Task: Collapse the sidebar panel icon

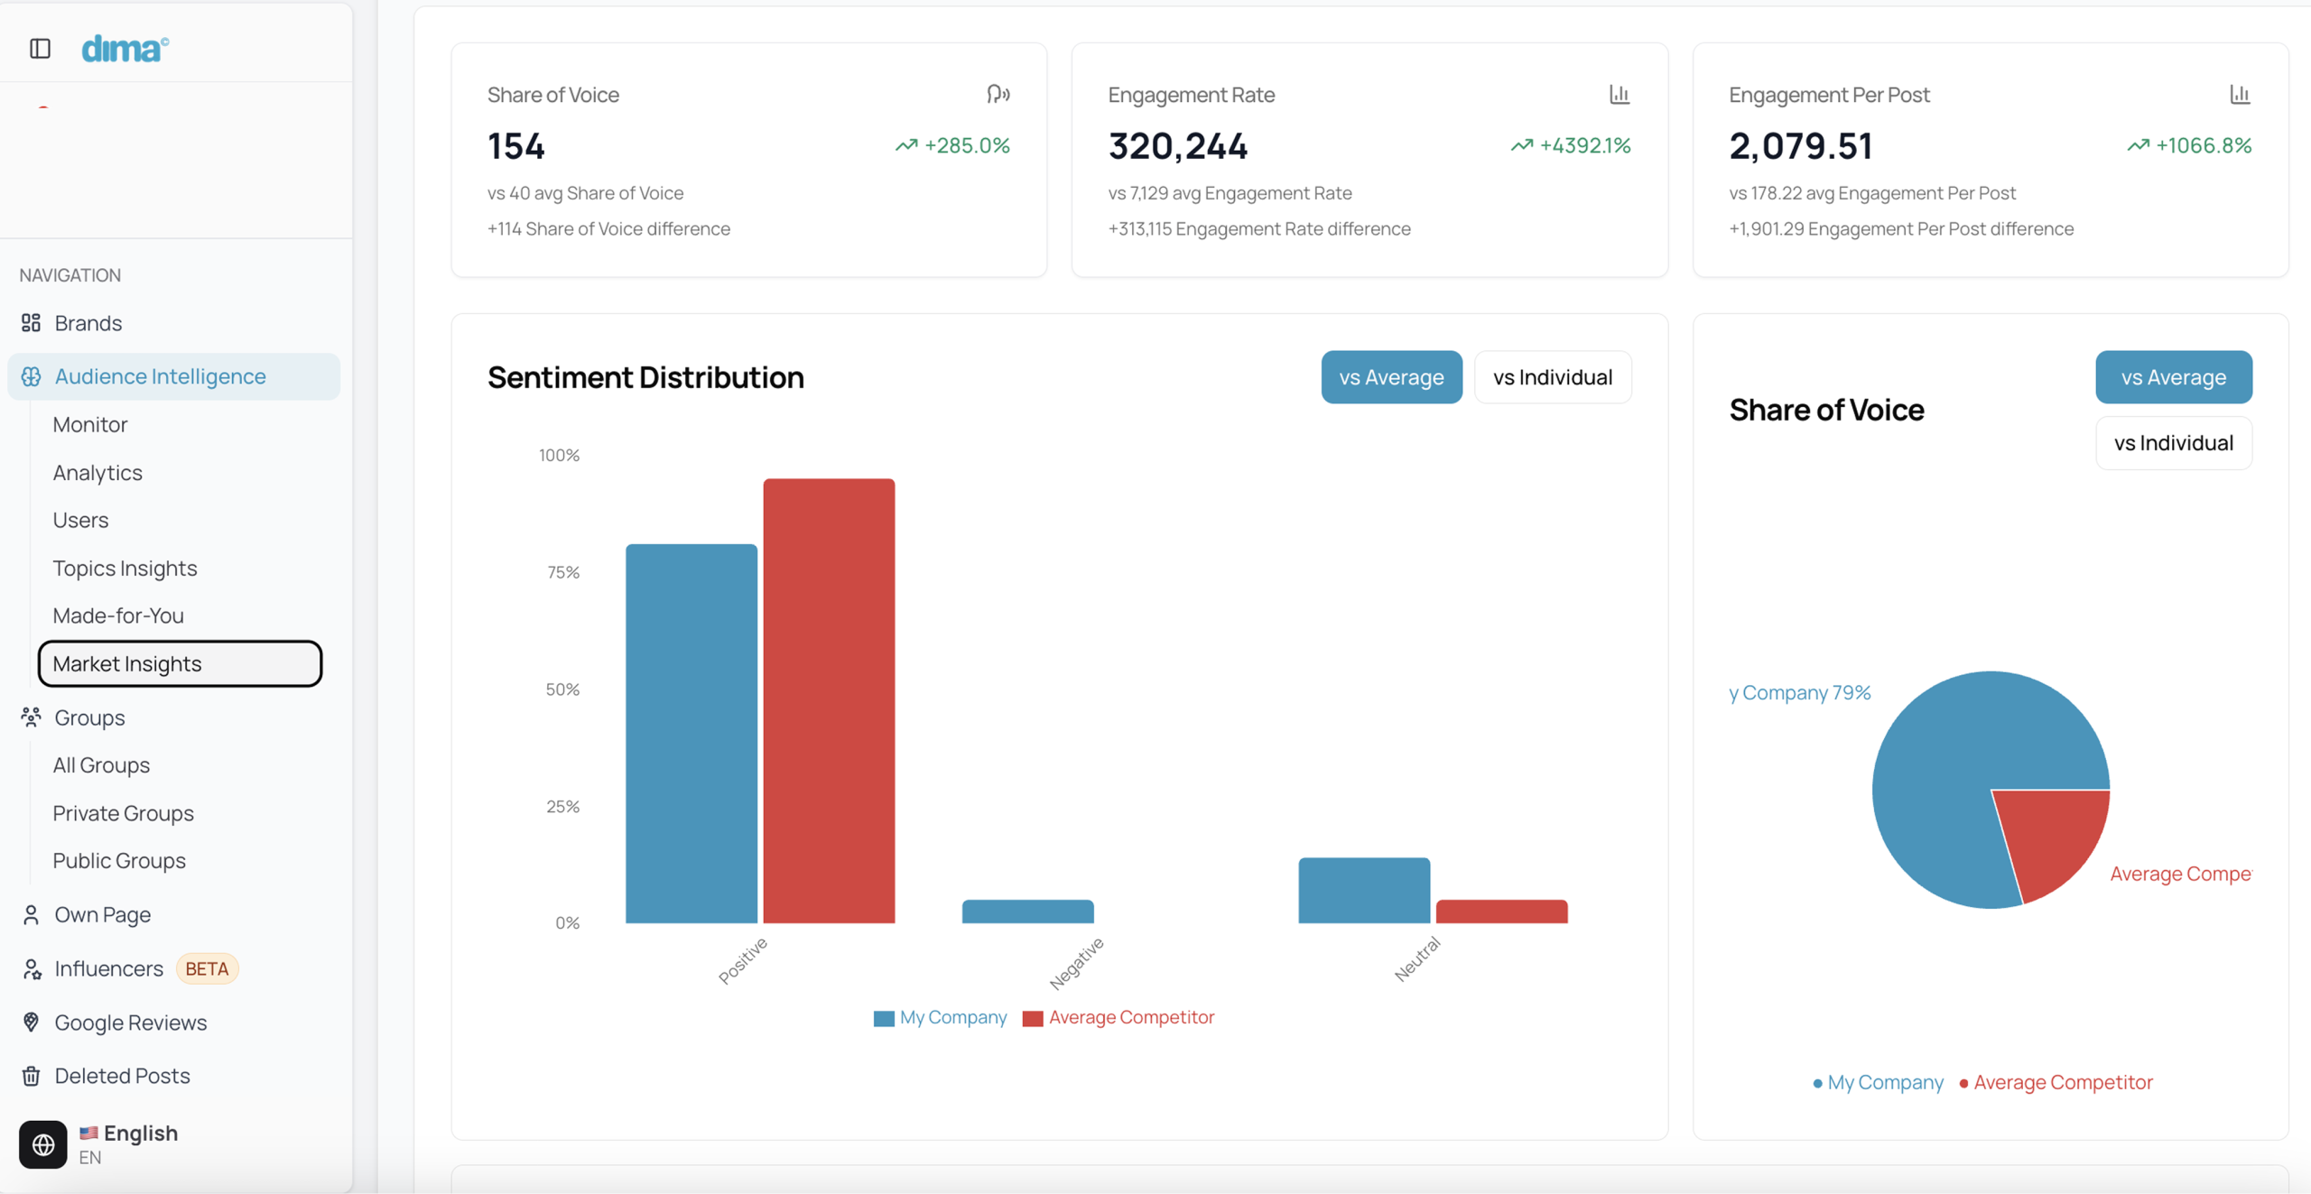Action: pos(40,49)
